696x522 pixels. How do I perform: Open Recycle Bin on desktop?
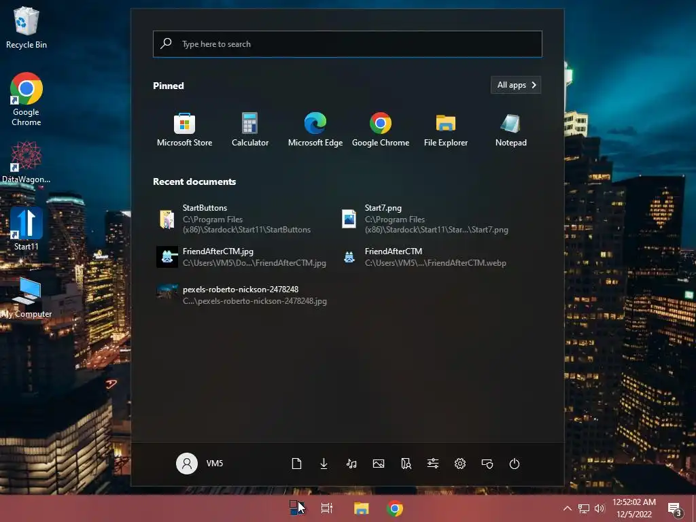click(x=27, y=27)
